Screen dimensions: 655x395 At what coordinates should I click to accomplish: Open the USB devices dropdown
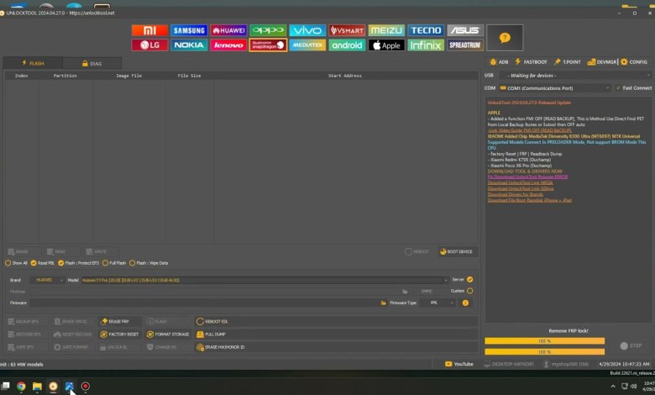(575, 76)
